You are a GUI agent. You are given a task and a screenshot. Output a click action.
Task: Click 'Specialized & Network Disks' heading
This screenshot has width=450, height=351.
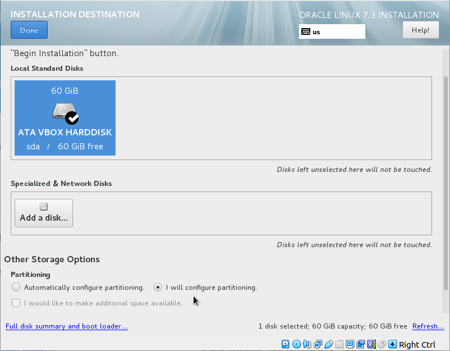(61, 184)
